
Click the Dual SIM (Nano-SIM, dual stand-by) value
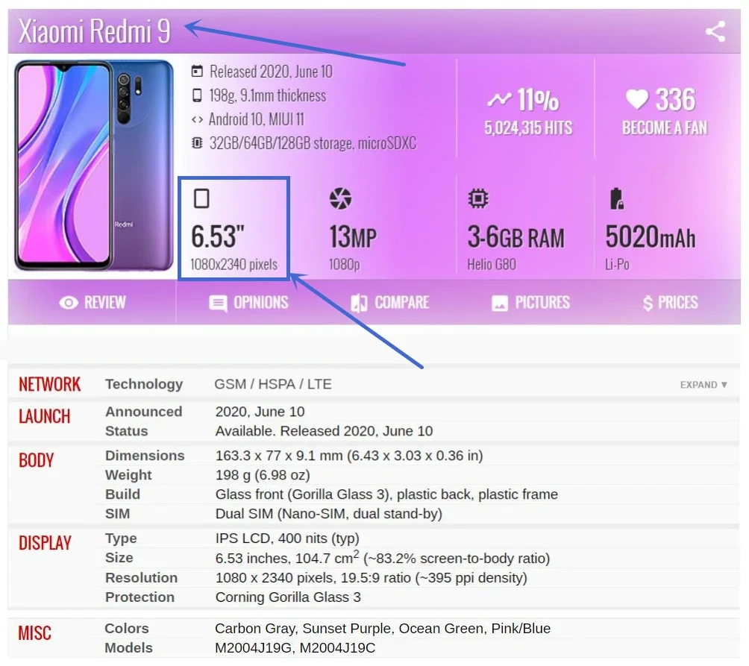click(329, 514)
